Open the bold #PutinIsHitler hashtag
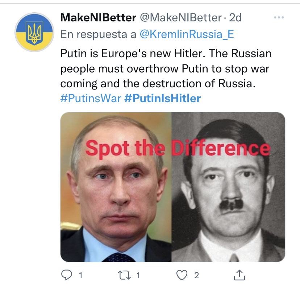This screenshot has height=292, width=300. pos(162,98)
